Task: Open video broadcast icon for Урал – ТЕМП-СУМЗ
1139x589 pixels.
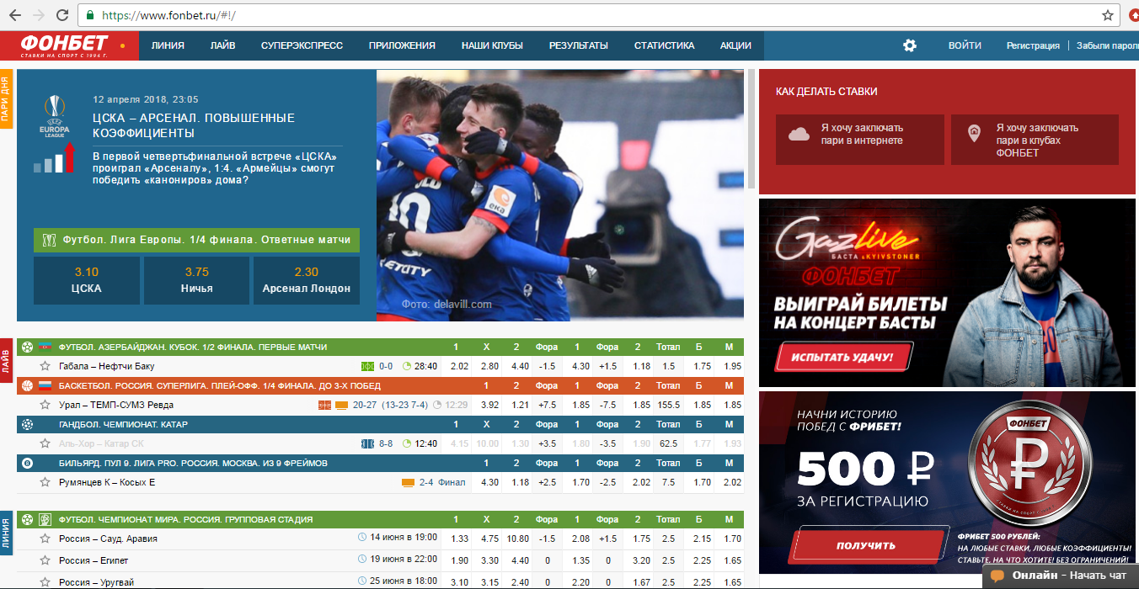Action: (341, 406)
